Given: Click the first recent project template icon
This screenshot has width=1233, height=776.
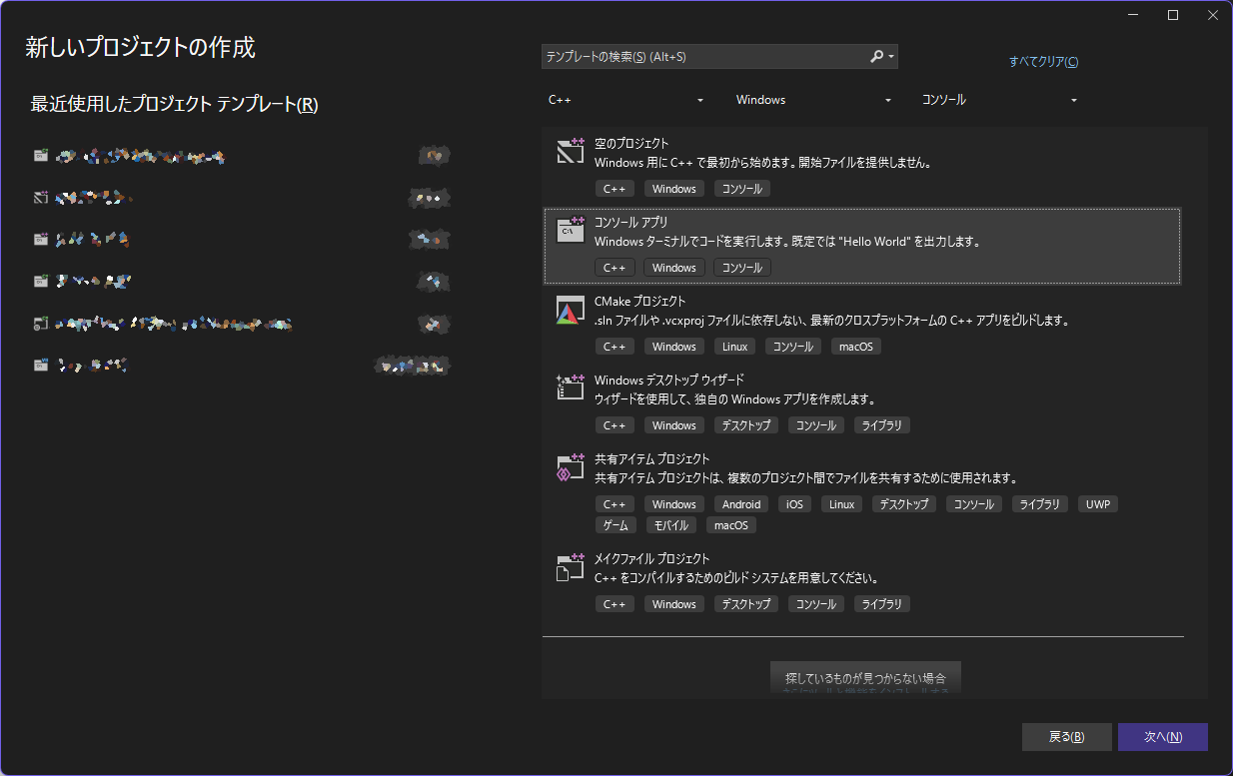Looking at the screenshot, I should click(40, 155).
